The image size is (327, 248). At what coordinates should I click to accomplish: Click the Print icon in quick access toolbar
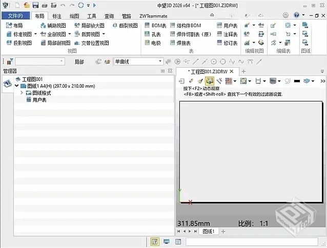(45, 5)
